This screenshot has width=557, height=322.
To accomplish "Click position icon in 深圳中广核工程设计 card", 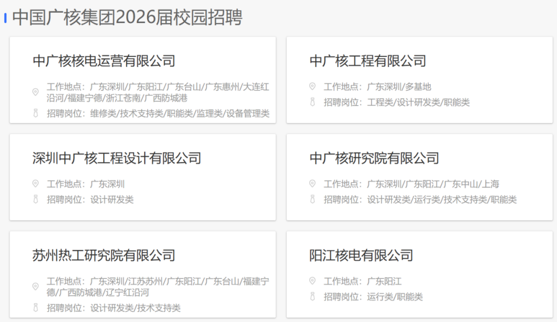I will tap(36, 199).
